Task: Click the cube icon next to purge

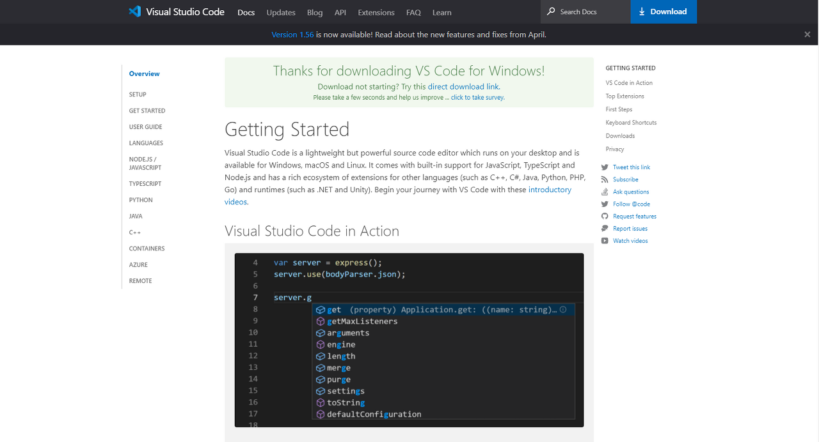Action: [x=321, y=379]
